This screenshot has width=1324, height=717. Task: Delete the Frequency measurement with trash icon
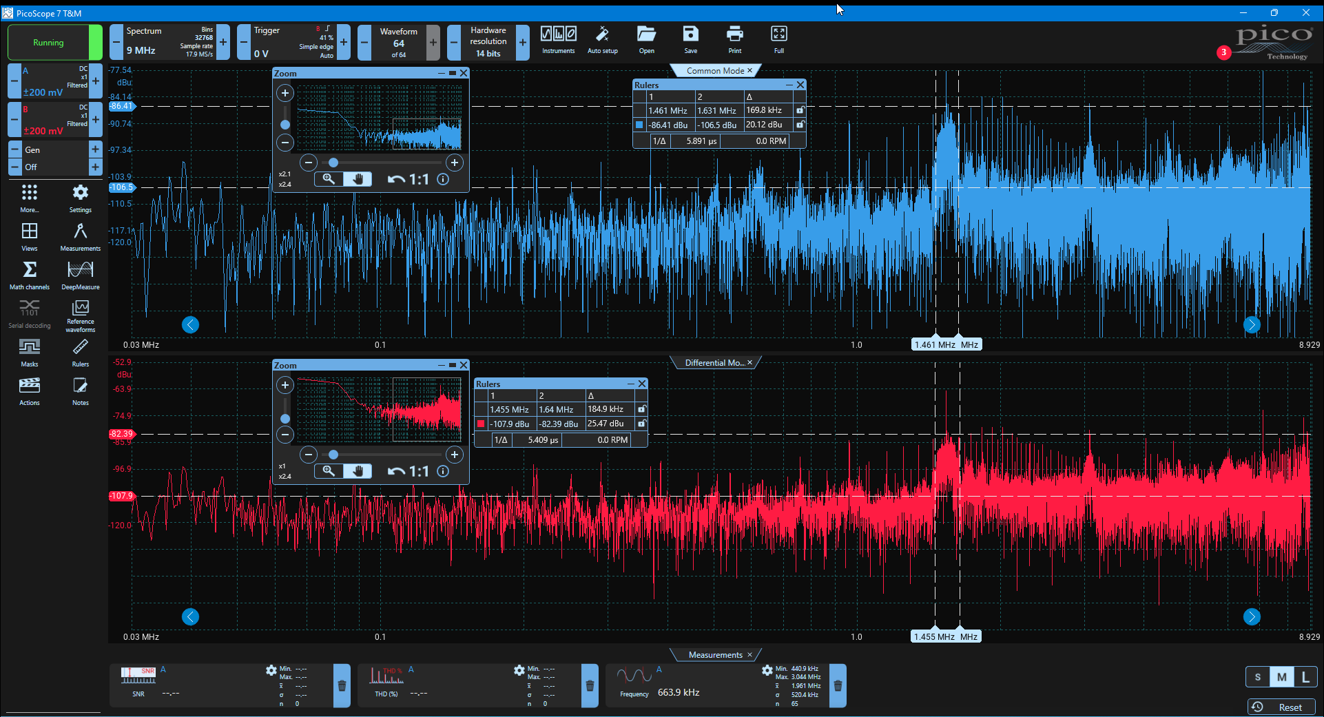(838, 686)
